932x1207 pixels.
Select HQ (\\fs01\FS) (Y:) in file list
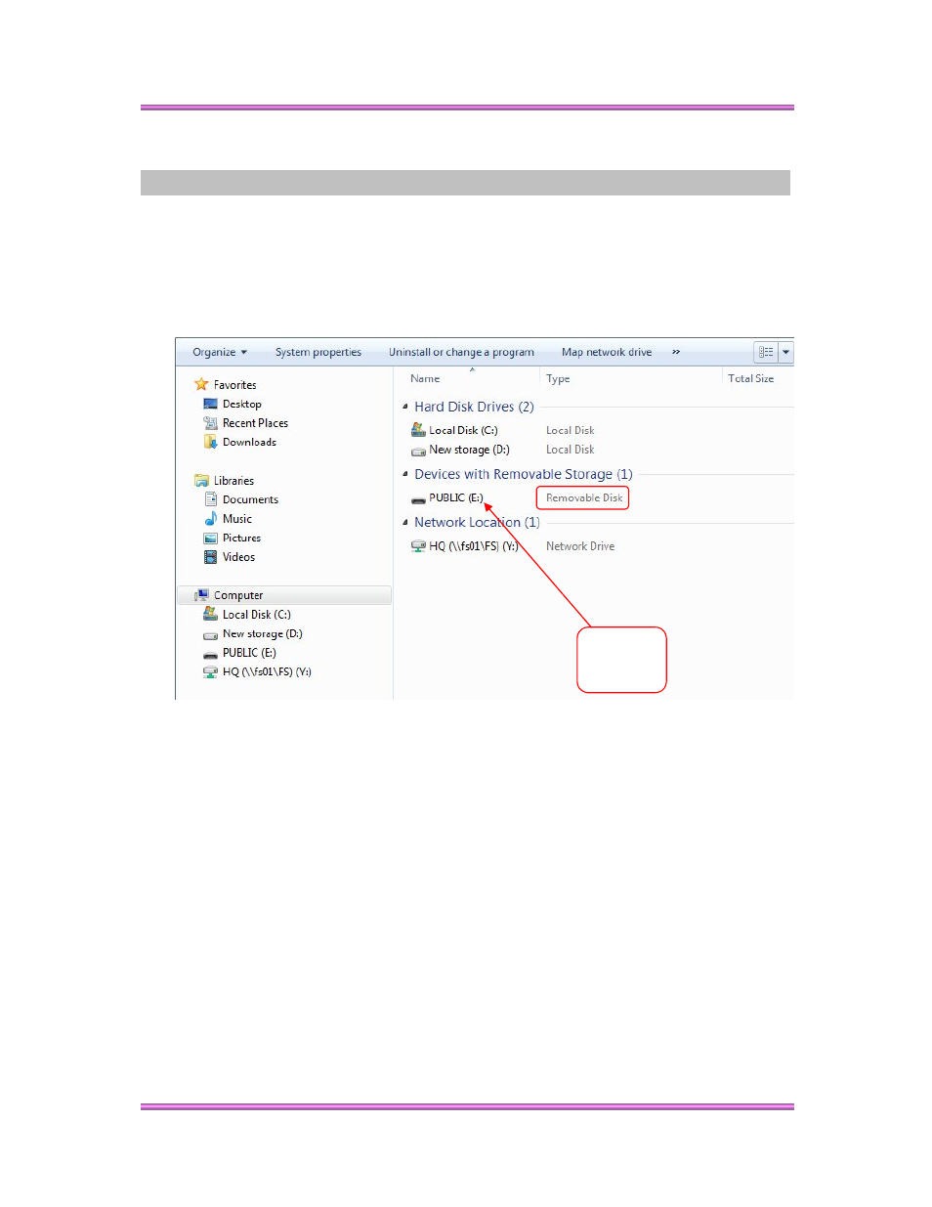coord(474,547)
